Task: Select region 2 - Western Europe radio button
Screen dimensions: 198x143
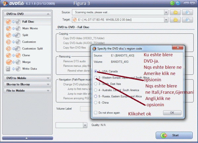Action: point(96,77)
